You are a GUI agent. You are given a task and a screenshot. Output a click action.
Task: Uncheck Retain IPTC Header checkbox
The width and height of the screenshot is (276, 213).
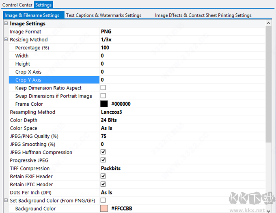pyautogui.click(x=103, y=185)
